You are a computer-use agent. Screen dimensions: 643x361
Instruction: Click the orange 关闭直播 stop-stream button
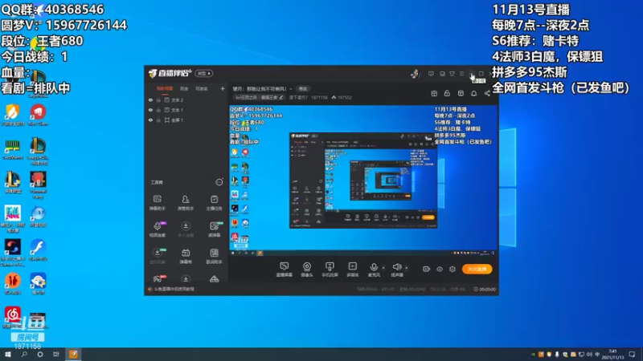tap(477, 269)
